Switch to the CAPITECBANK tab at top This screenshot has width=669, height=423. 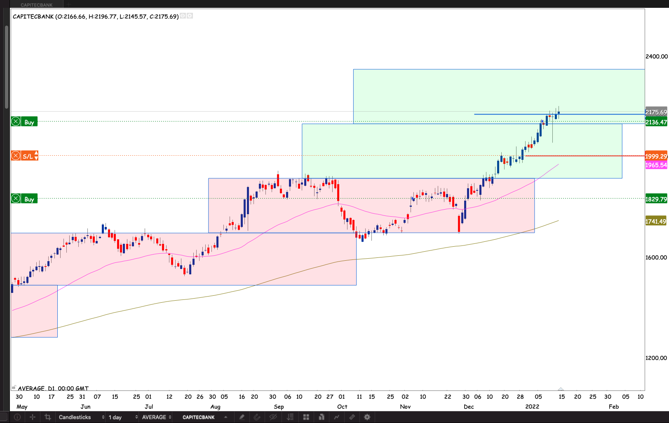[37, 5]
